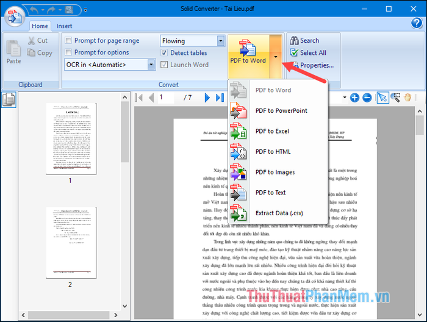This screenshot has height=322, width=427.
Task: Click document view scroll up arrow
Action: coord(420,111)
